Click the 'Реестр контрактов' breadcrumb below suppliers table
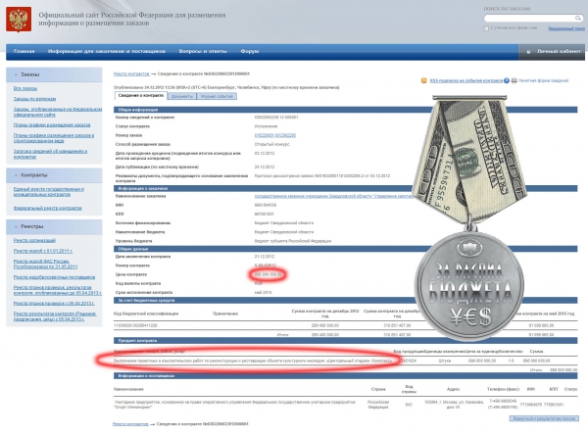The image size is (588, 434). pos(130,424)
